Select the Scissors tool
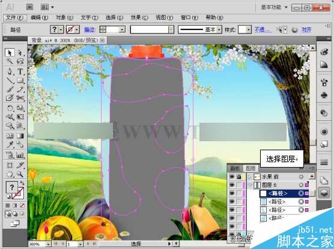 pyautogui.click(x=20, y=98)
